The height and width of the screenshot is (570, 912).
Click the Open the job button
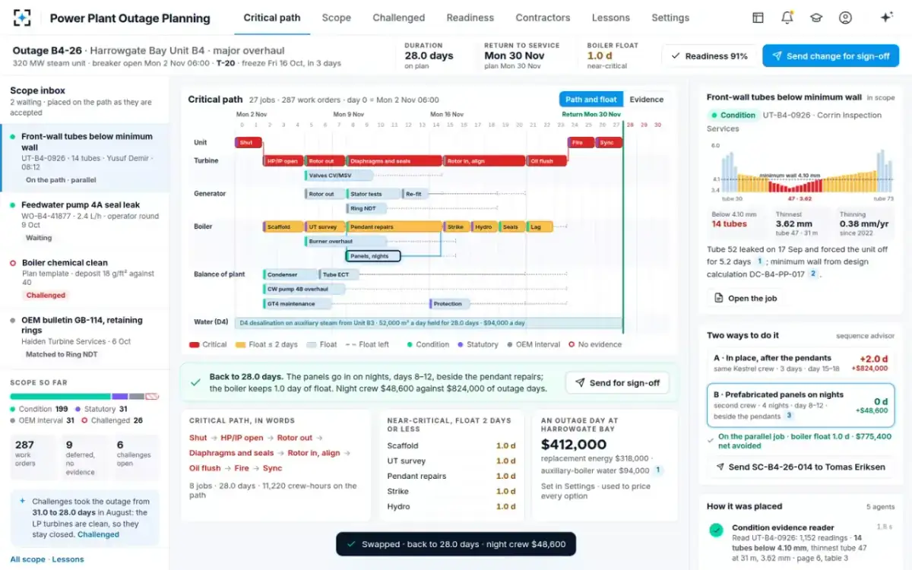pyautogui.click(x=745, y=298)
